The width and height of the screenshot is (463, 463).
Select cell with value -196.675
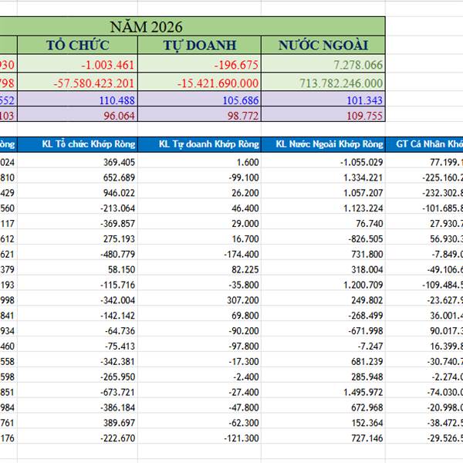[200, 64]
